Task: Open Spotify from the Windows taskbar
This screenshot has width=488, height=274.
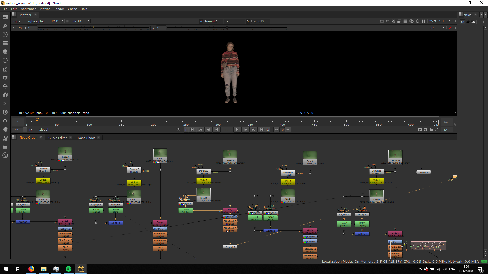Action: tap(69, 269)
